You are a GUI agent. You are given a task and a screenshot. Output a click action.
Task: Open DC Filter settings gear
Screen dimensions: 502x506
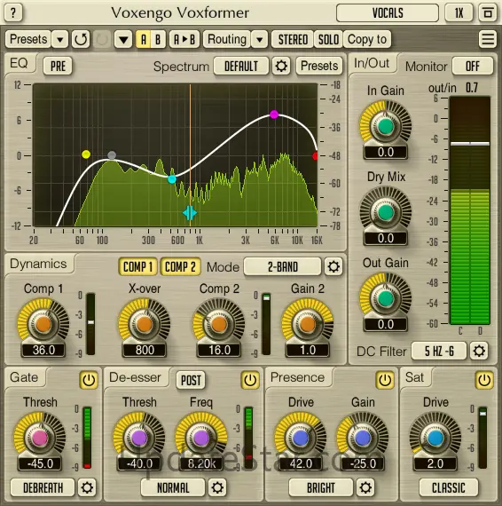(479, 351)
